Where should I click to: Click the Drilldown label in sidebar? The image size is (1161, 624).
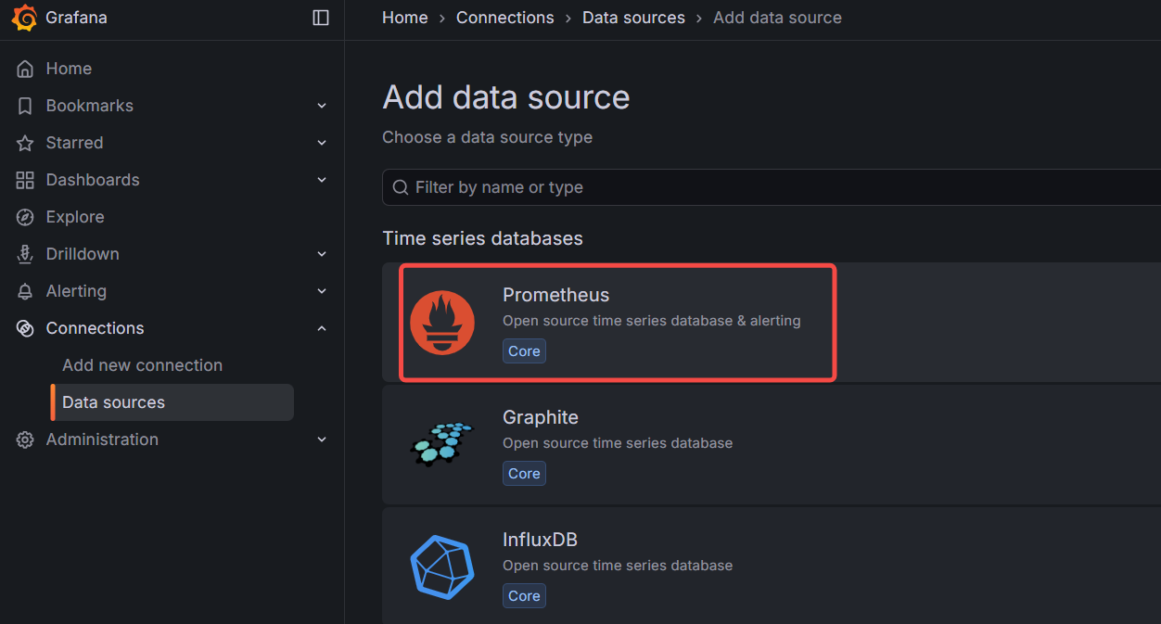(x=83, y=254)
